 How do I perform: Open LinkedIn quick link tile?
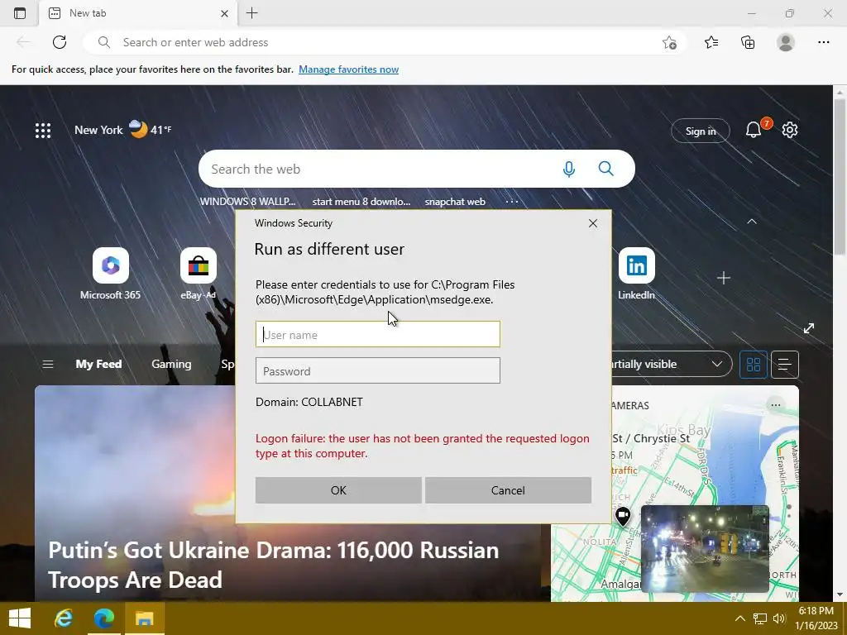point(636,273)
